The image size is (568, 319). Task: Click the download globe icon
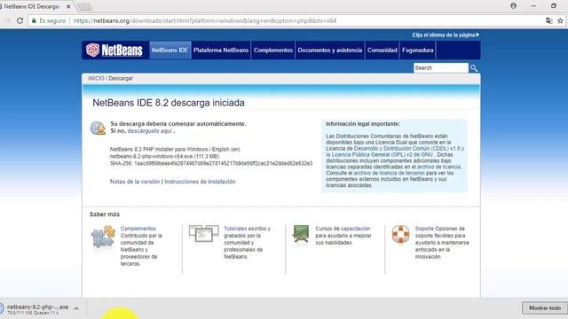[98, 128]
